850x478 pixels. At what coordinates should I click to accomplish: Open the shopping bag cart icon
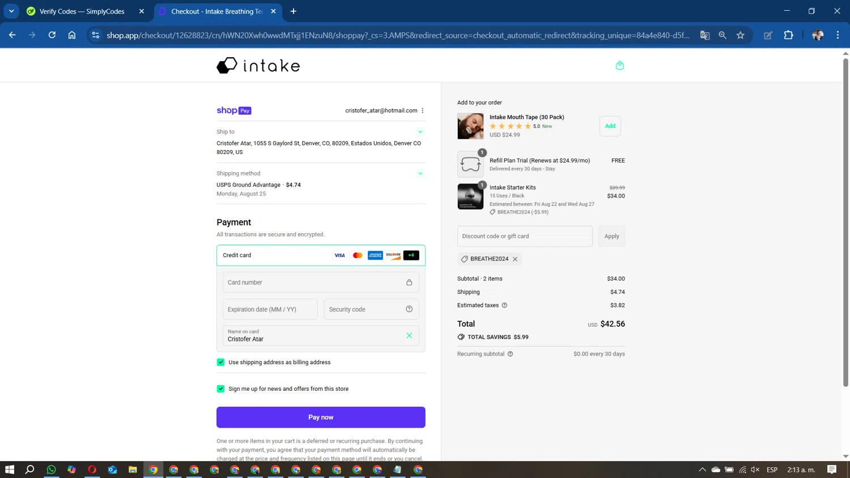click(x=619, y=66)
